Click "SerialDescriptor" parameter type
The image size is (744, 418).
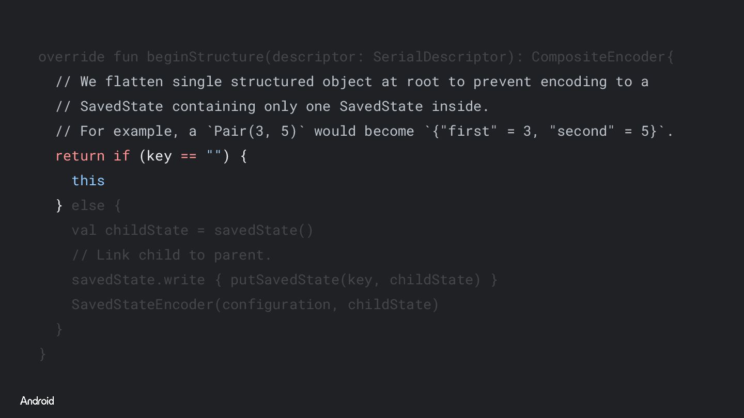pos(440,57)
